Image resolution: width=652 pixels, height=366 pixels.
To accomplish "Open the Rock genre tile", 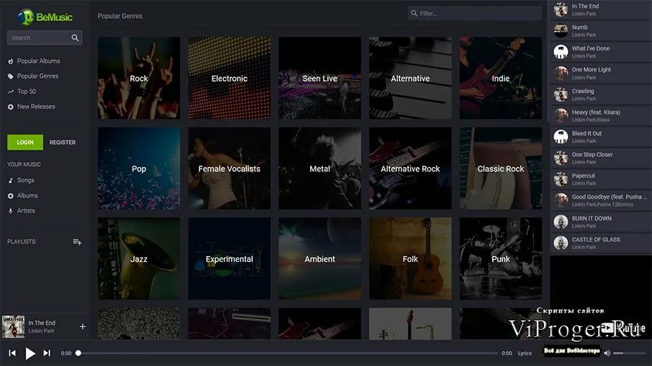I will (139, 78).
